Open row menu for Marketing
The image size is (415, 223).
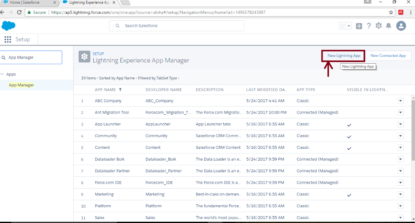tap(400, 194)
